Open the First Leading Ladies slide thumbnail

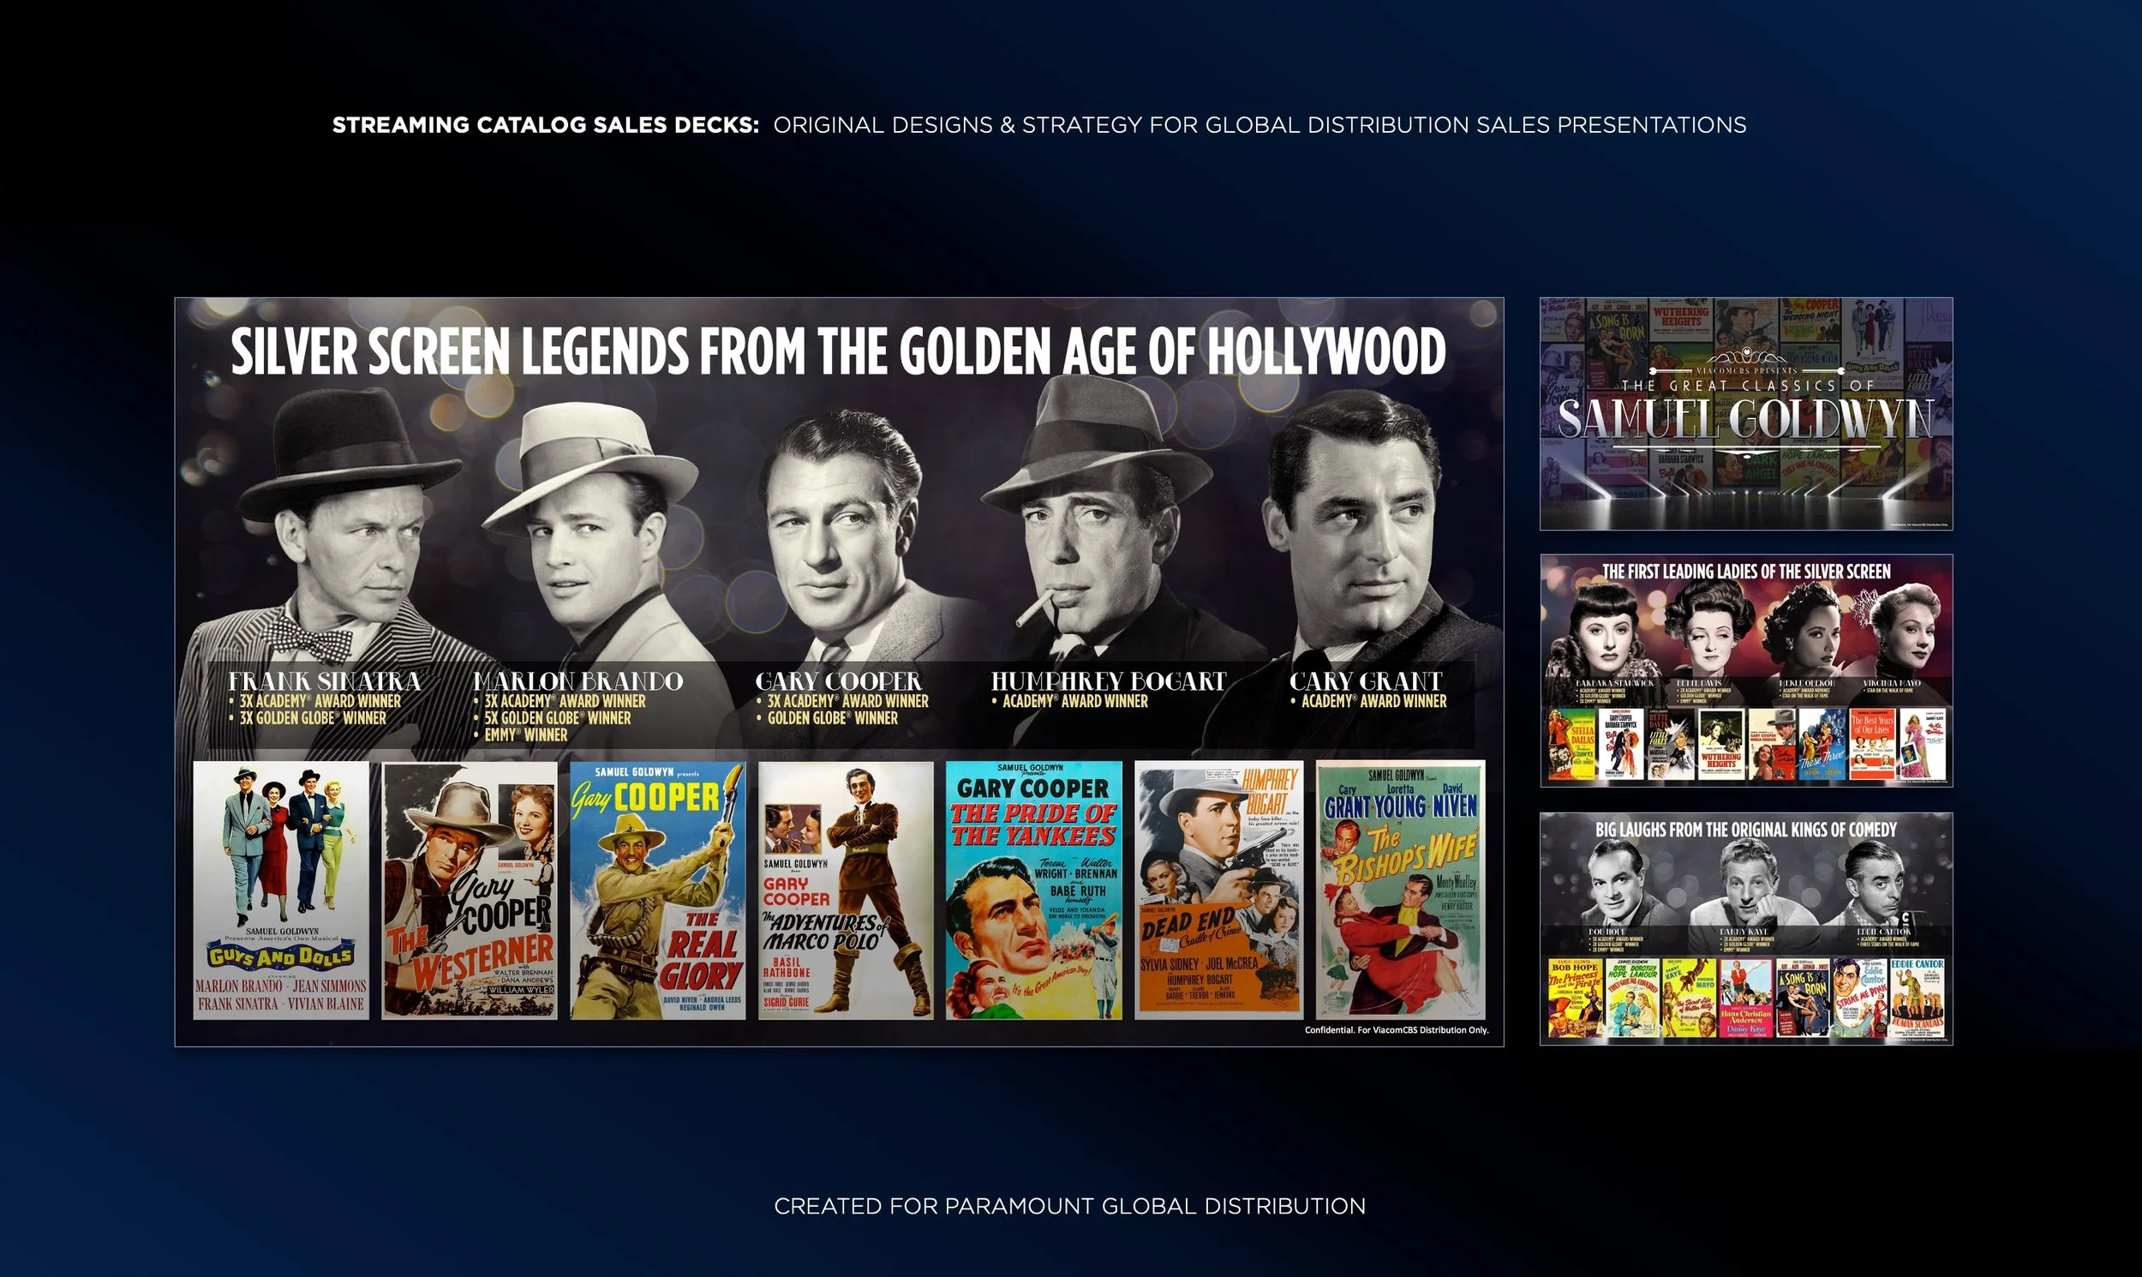(x=1746, y=670)
